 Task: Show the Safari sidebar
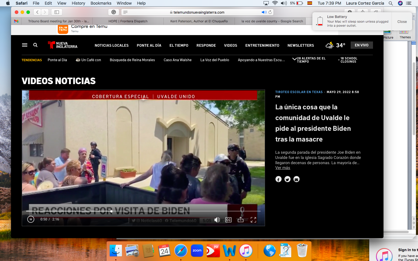coord(57,12)
